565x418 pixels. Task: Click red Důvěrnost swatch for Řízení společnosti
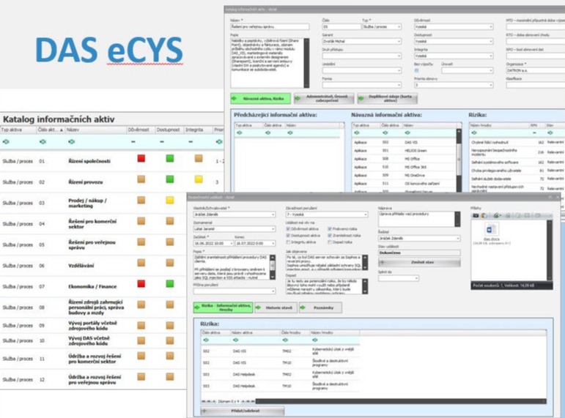click(141, 158)
